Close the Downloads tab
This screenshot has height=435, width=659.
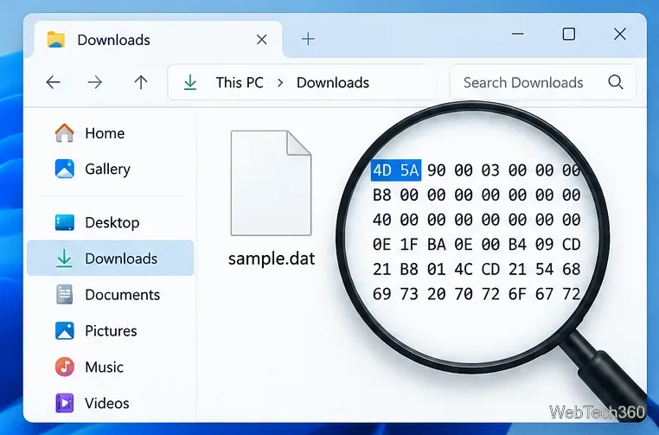tap(261, 40)
